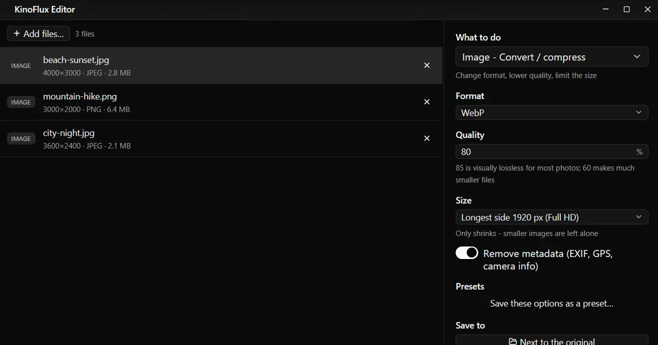The height and width of the screenshot is (345, 658).
Task: Toggle the Remove metadata switch
Action: tap(467, 253)
